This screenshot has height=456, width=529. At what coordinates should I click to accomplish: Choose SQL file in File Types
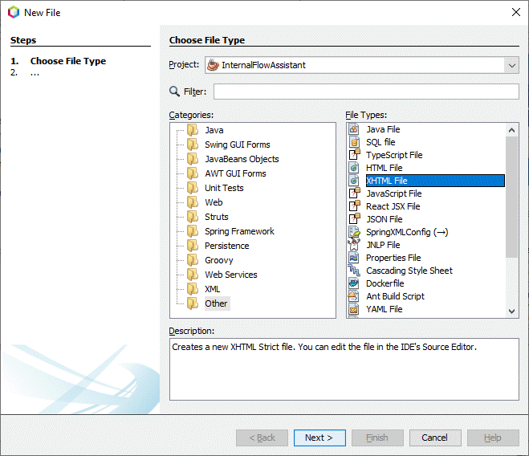380,142
